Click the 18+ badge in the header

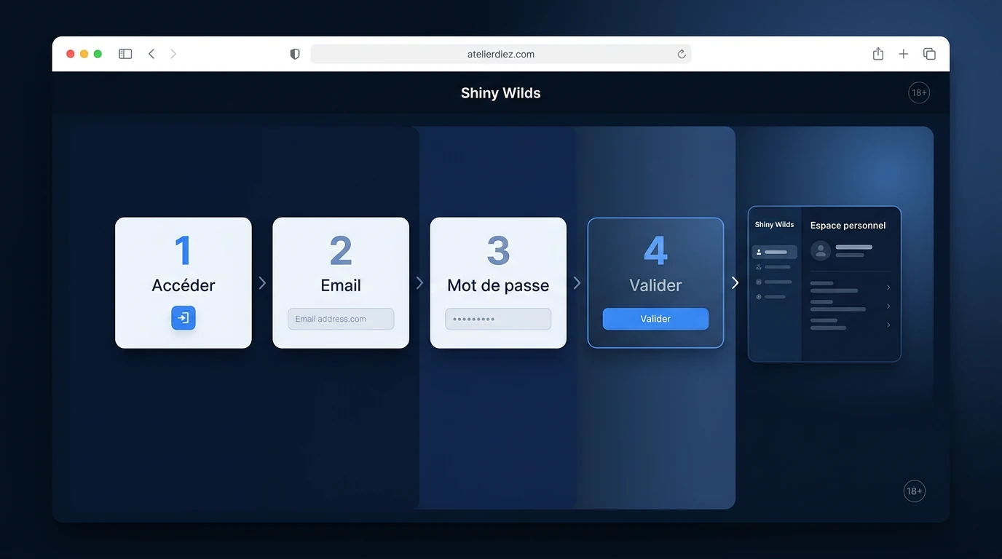coord(919,92)
